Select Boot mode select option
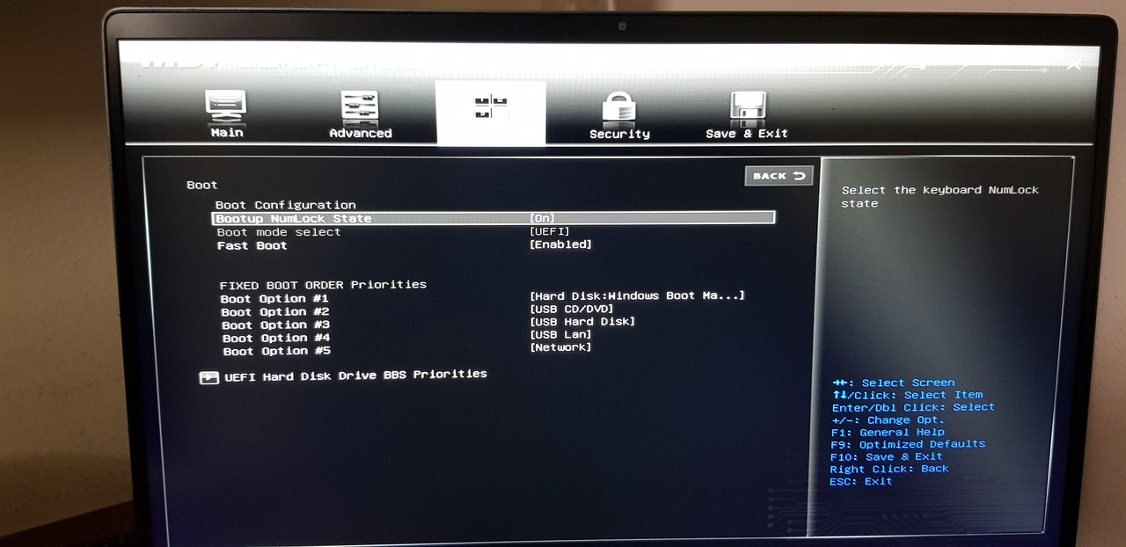Viewport: 1126px width, 547px height. tap(279, 232)
